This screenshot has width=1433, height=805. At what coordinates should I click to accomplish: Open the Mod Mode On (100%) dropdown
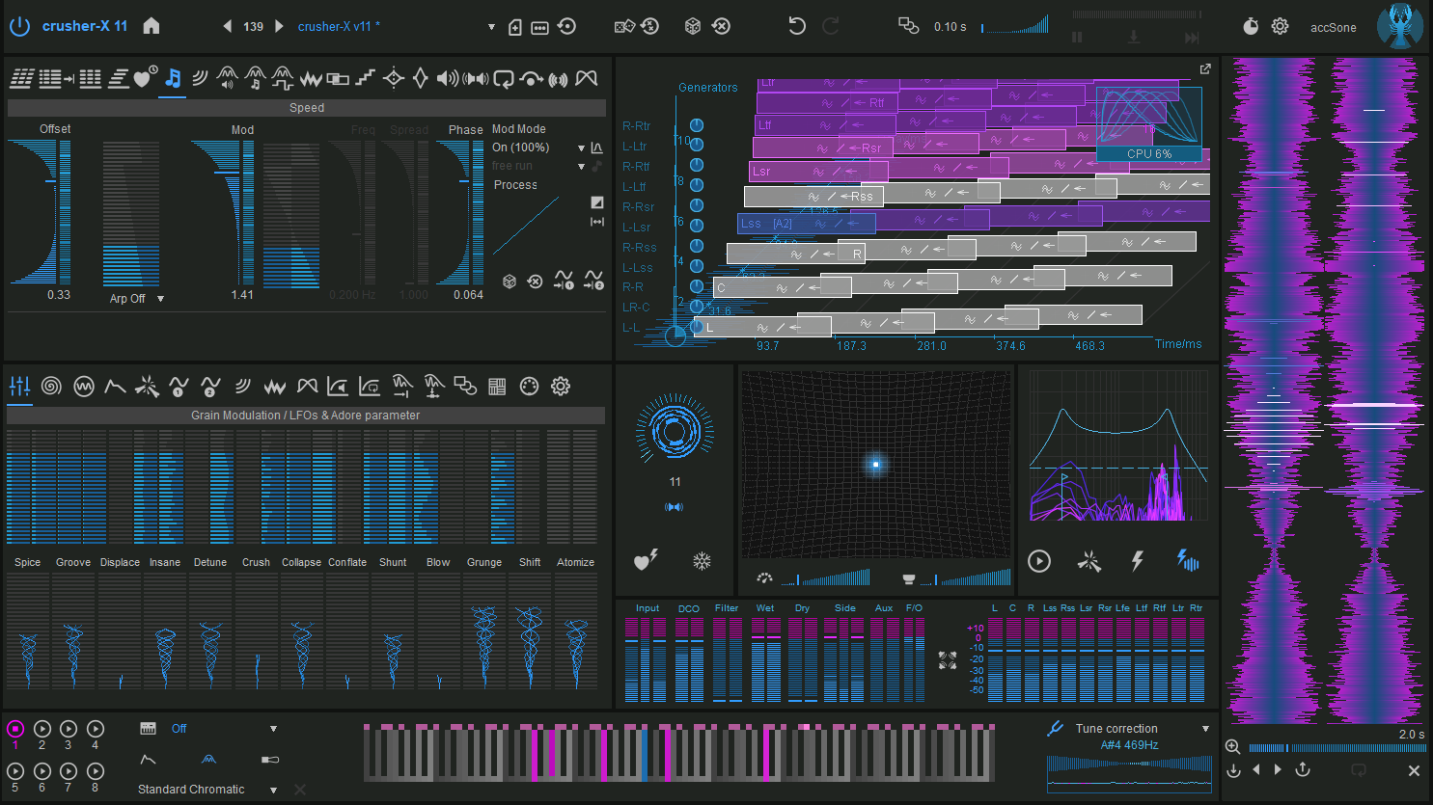581,148
